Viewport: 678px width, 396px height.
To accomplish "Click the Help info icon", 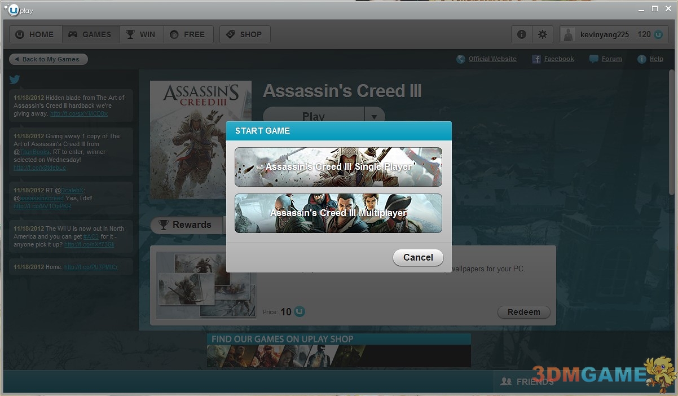I will (x=641, y=59).
